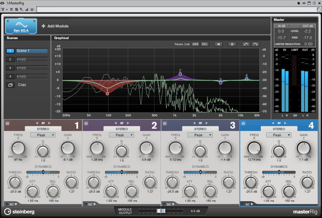Click the speaker icon above the EQ graph
This screenshot has width=322, height=218.
[218, 44]
